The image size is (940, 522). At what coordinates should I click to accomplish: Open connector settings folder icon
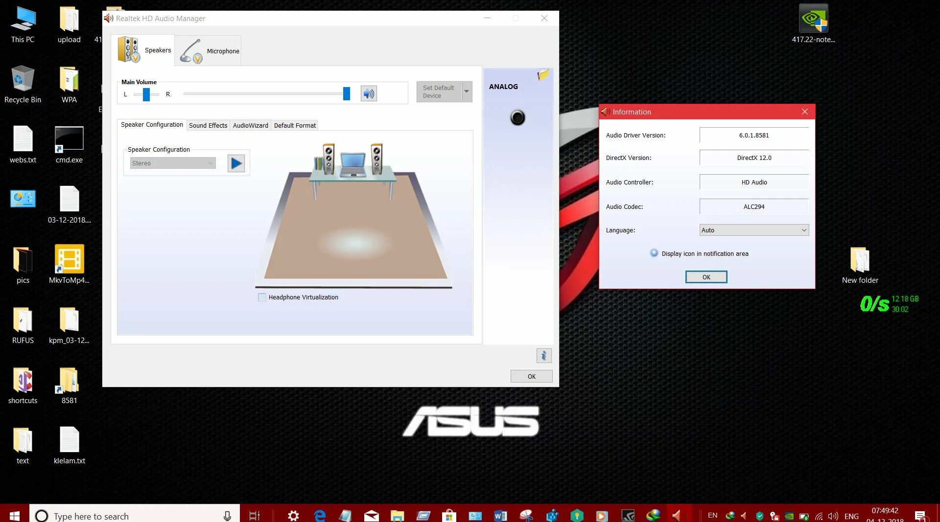pos(543,75)
